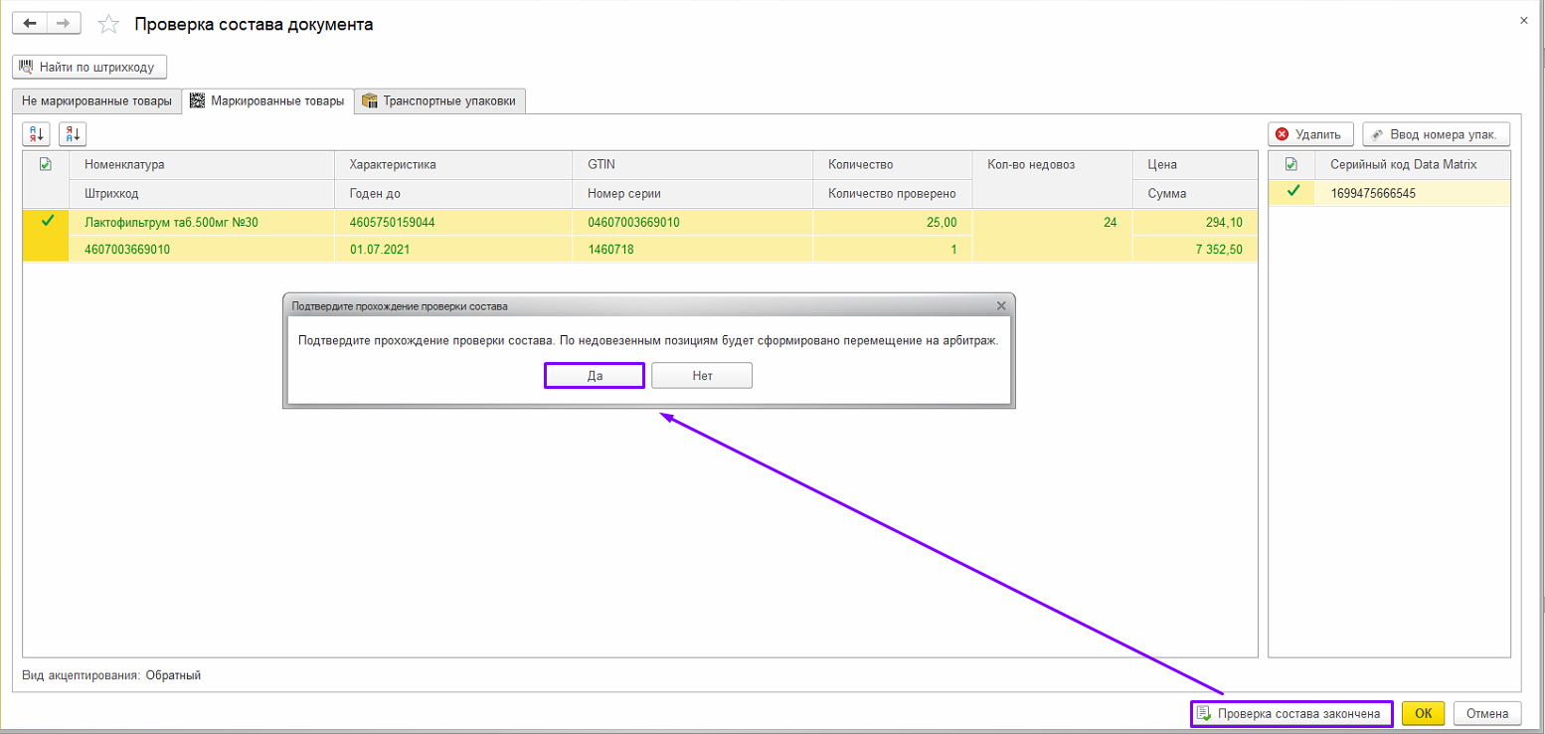
Task: Select the Кол-во недовоз cell showing 24
Action: click(1051, 222)
